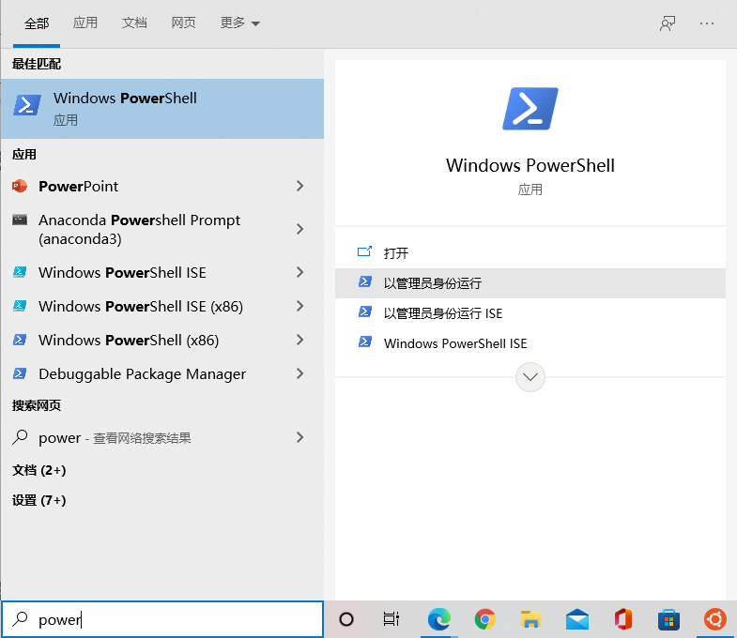Show 设置 (7+) results
This screenshot has width=737, height=638.
pyautogui.click(x=39, y=500)
